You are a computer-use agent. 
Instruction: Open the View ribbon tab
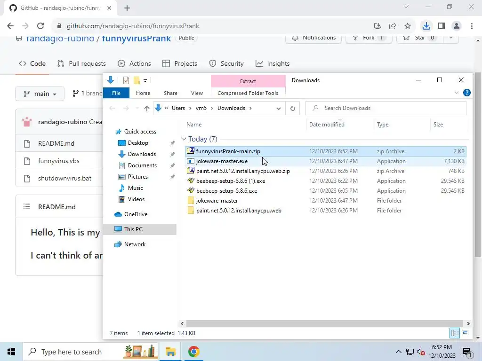pyautogui.click(x=197, y=93)
